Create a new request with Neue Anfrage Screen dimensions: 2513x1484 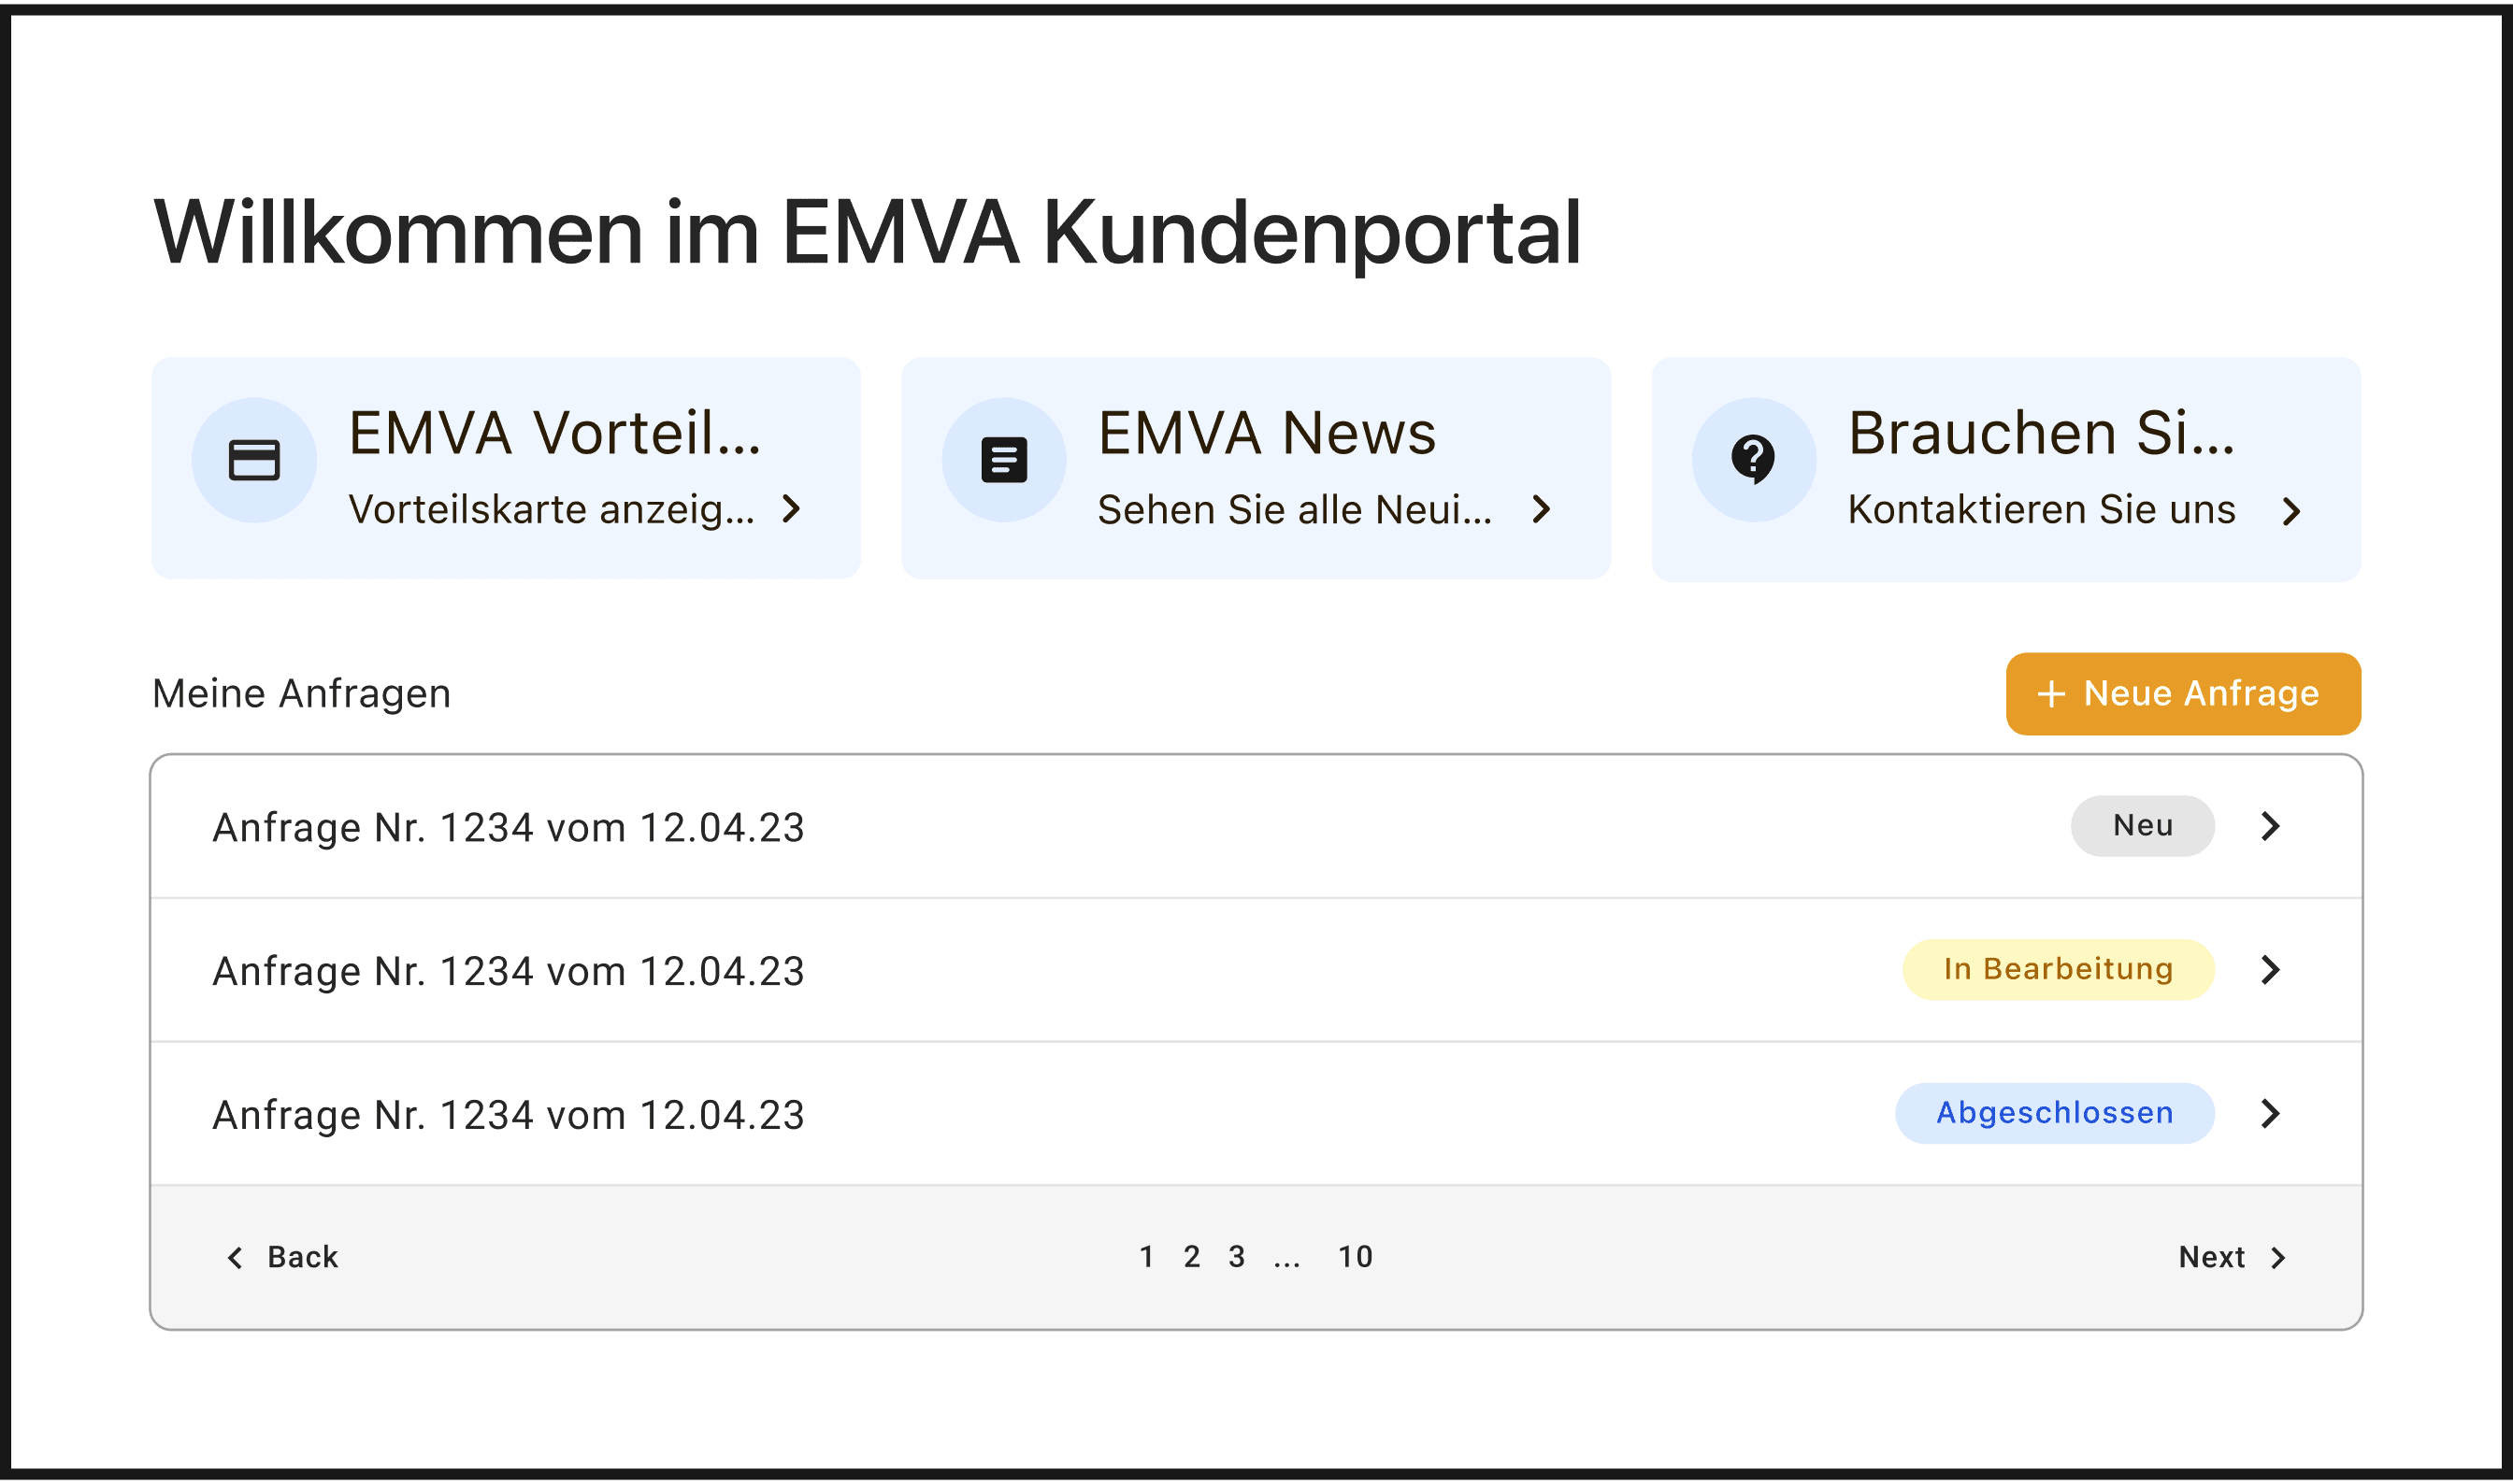tap(2183, 694)
